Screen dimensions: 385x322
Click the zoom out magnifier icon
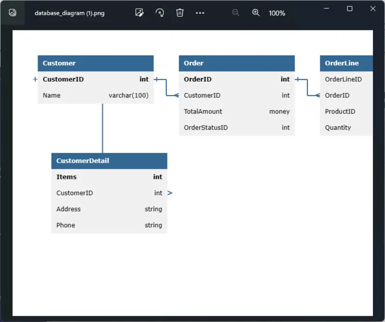(x=236, y=13)
